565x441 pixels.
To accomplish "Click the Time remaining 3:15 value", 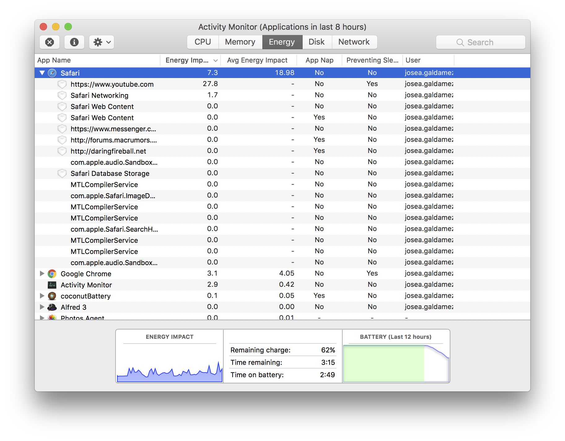I will 328,362.
